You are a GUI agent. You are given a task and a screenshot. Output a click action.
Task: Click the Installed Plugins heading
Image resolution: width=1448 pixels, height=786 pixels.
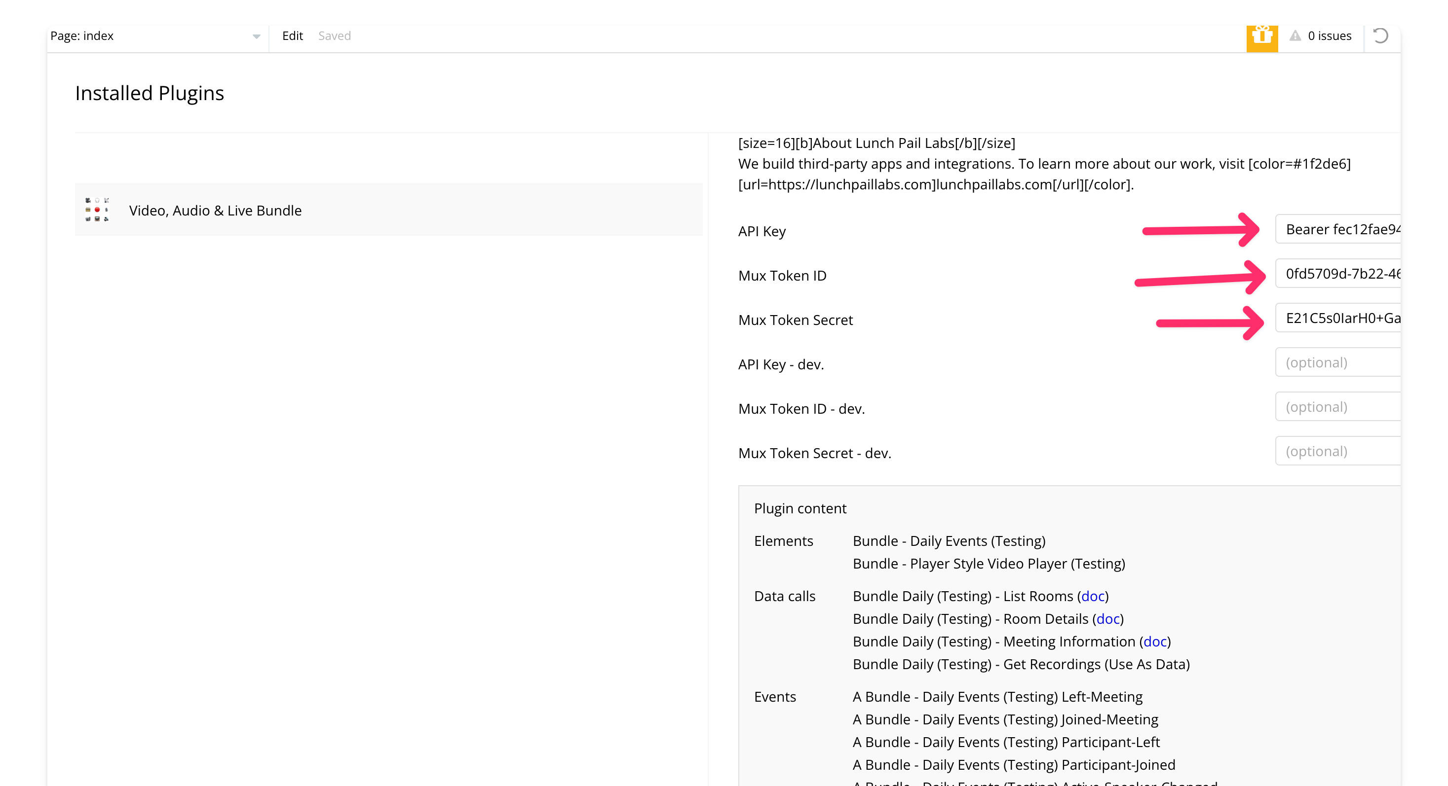click(150, 93)
